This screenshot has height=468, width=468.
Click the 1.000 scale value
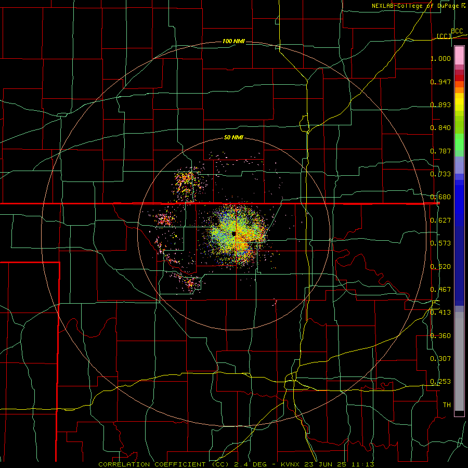pyautogui.click(x=440, y=58)
